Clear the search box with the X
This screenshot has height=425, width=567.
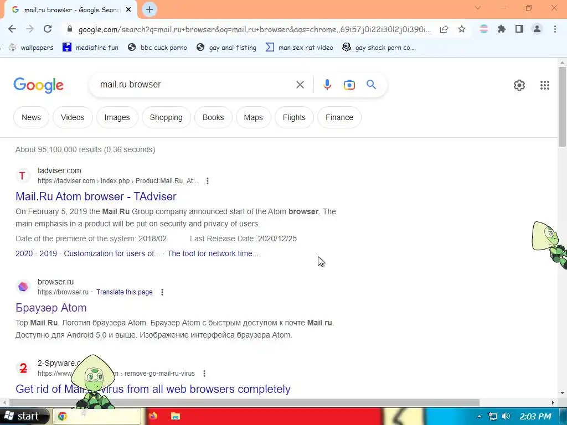click(300, 85)
